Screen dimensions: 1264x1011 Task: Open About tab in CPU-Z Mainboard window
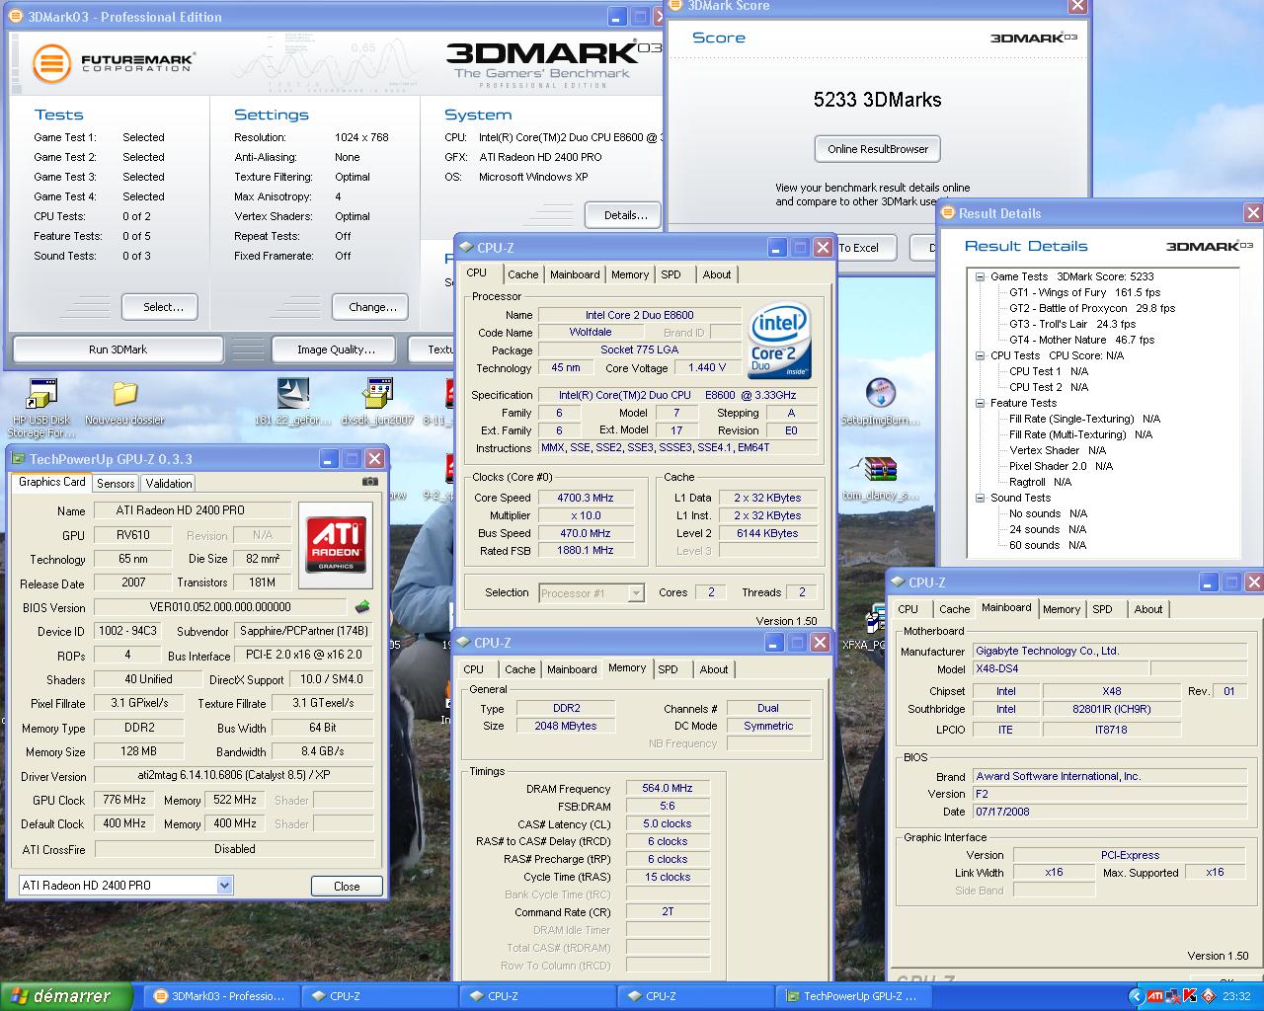click(x=1148, y=609)
